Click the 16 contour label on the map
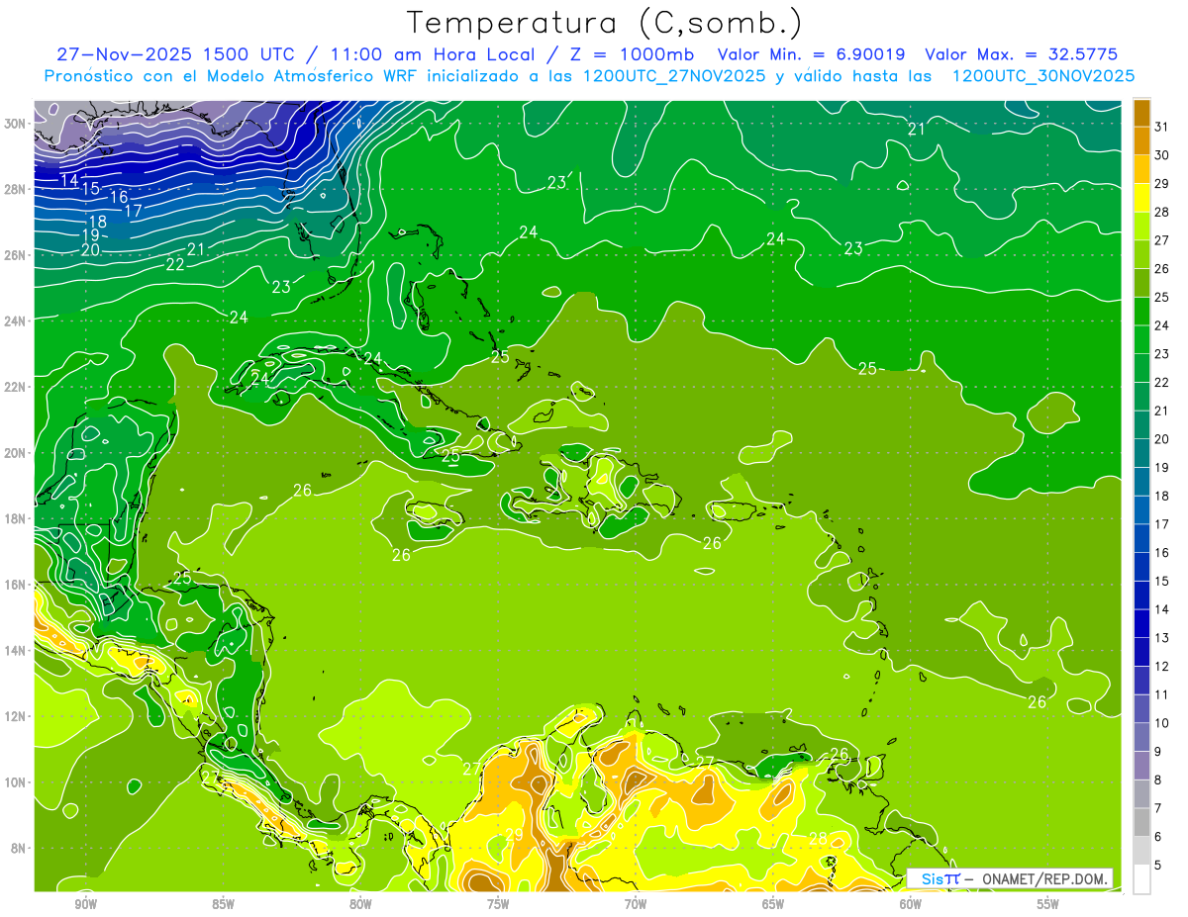 119,197
